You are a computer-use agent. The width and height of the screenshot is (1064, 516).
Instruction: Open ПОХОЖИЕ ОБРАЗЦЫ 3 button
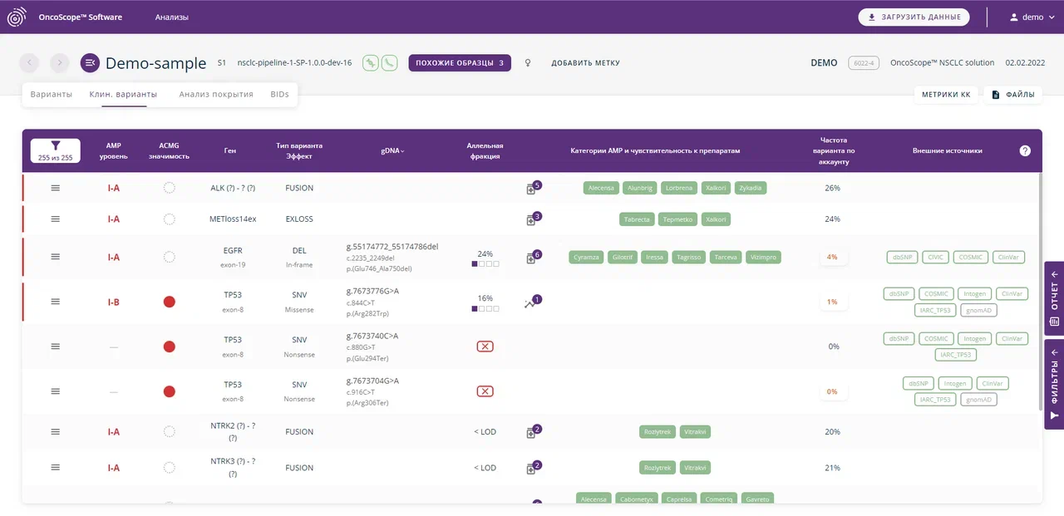point(460,62)
